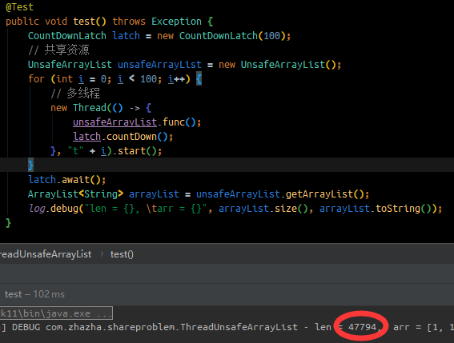Image resolution: width=454 pixels, height=343 pixels.
Task: Click ThreadUnsafeArrayList breadcrumb
Action: click(46, 254)
